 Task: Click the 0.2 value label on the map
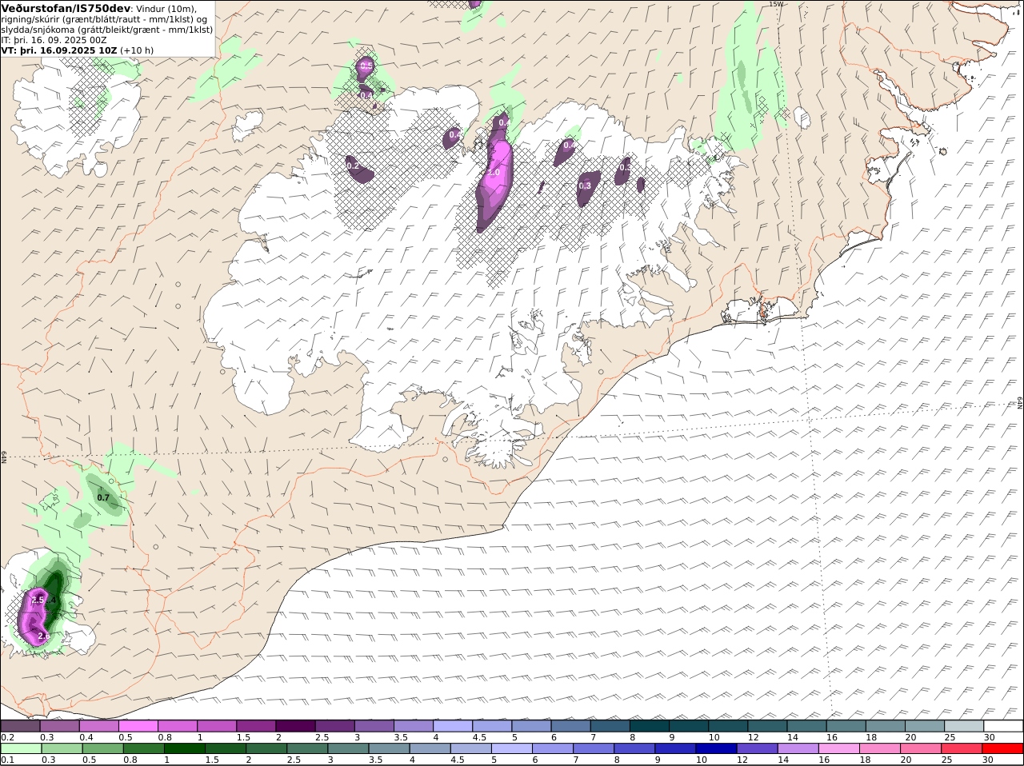click(x=353, y=166)
